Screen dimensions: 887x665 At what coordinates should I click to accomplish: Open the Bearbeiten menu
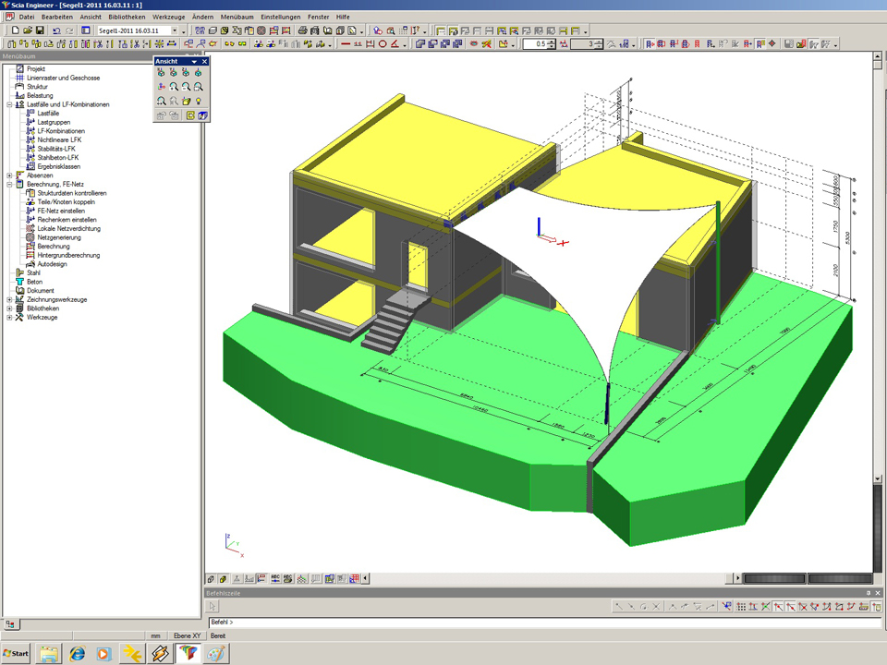click(x=57, y=18)
